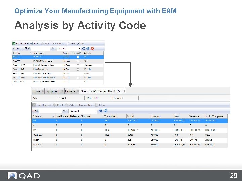Select Material row in activity table
Image resolution: width=242 pixels, height=181 pixels.
tap(130, 145)
